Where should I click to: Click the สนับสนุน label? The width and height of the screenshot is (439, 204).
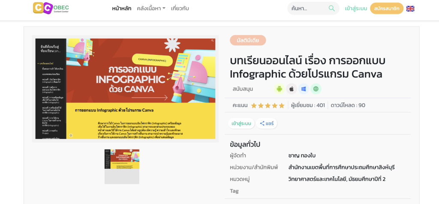243,89
